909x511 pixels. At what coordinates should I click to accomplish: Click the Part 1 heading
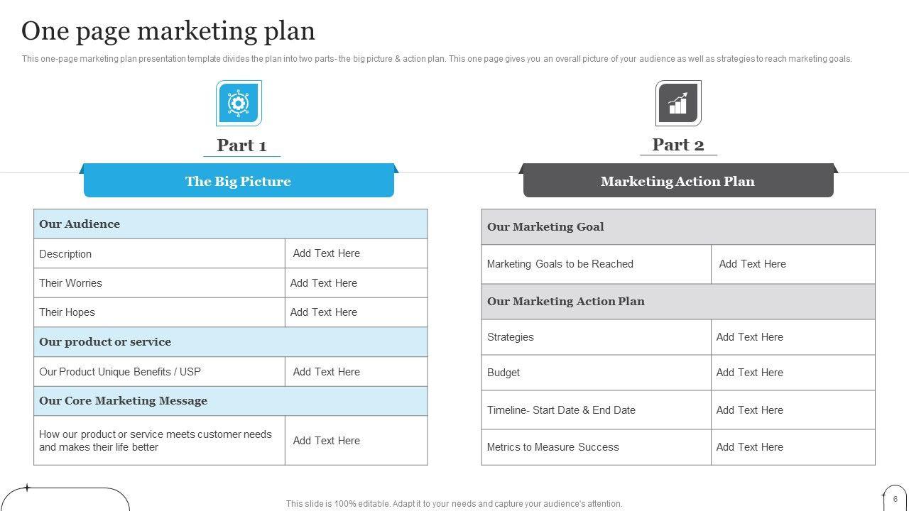pyautogui.click(x=241, y=145)
